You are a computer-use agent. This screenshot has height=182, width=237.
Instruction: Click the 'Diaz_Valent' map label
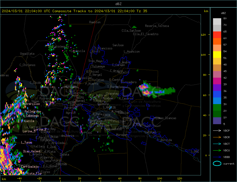coord(32,151)
